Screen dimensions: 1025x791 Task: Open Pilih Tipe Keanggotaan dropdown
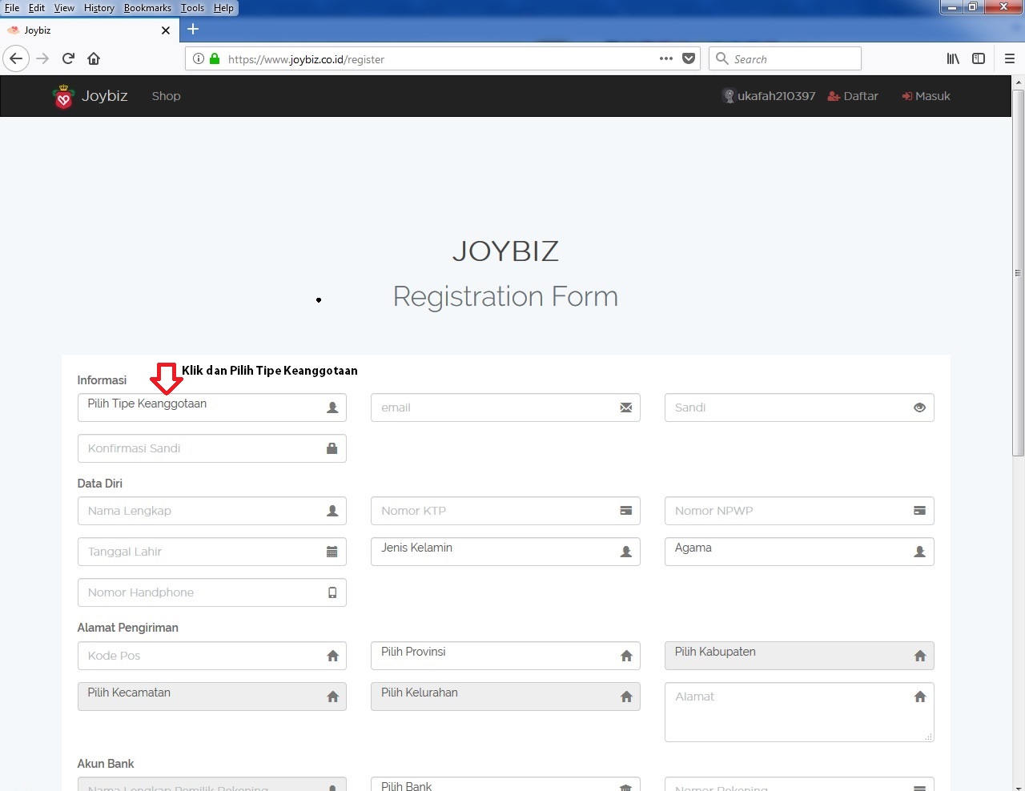coord(212,408)
